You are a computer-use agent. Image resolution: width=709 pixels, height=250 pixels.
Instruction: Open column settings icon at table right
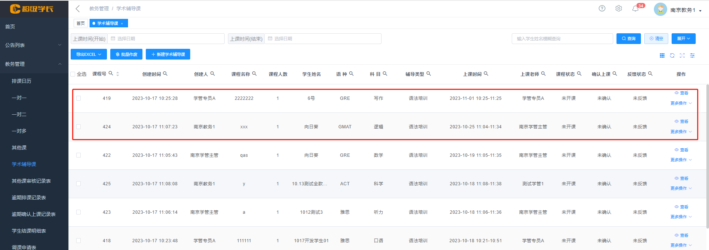692,55
